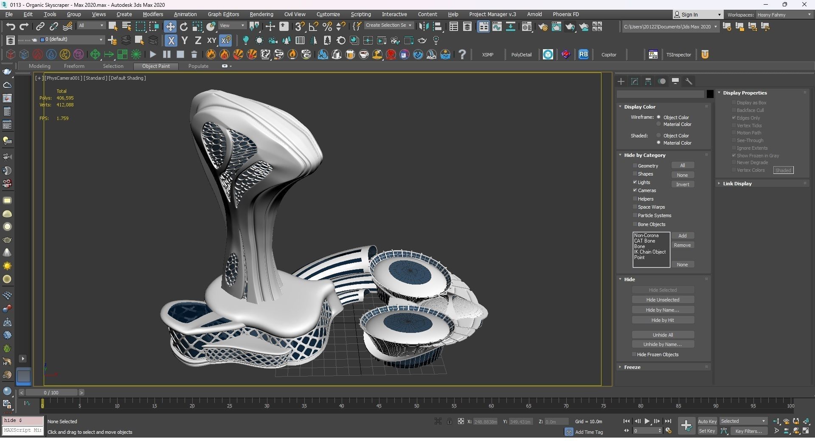The width and height of the screenshot is (815, 441).
Task: Select the Move tool in main toolbar
Action: pos(170,27)
